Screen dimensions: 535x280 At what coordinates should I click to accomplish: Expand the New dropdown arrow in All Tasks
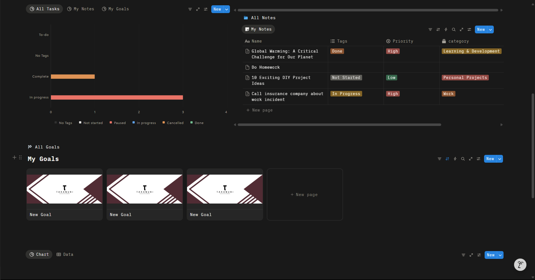[x=227, y=9]
